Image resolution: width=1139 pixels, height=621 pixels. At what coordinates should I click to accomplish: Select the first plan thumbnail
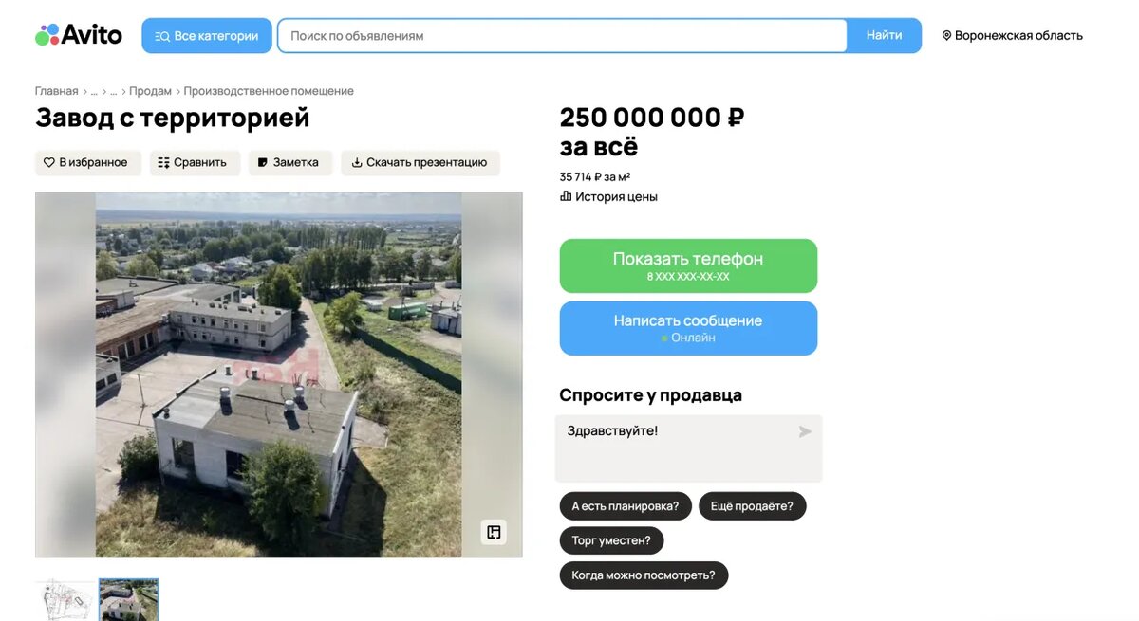[65, 600]
